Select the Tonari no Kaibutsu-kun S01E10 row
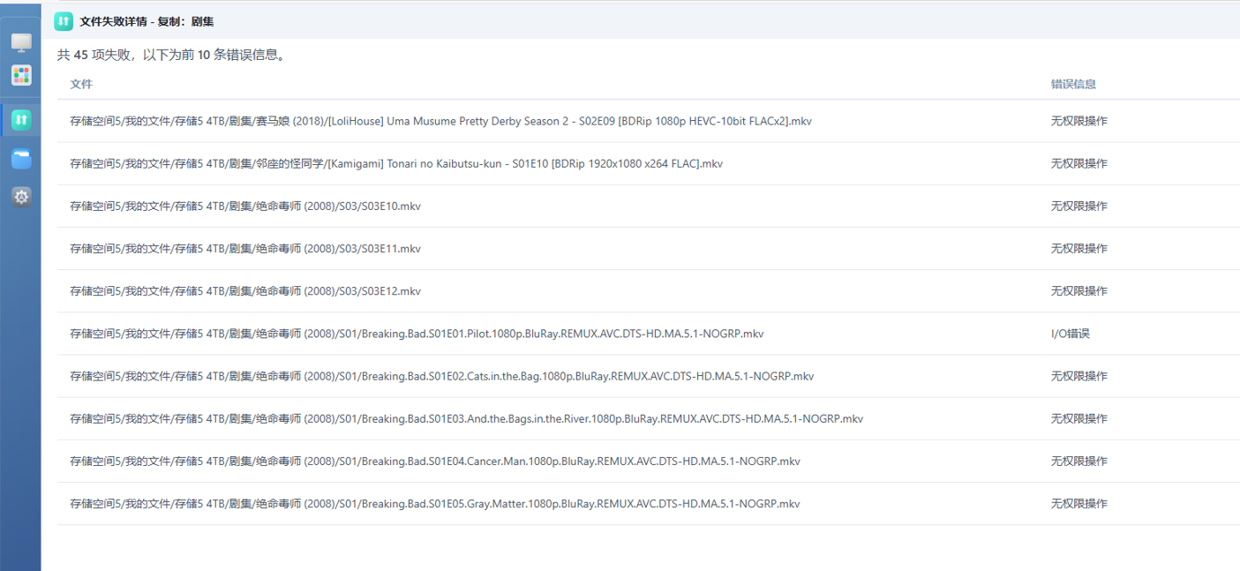Viewport: 1240px width, 571px height. coord(648,163)
